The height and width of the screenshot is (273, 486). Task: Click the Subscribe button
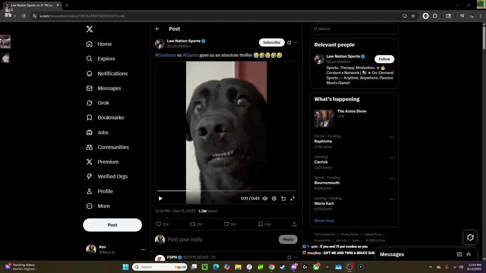click(271, 42)
